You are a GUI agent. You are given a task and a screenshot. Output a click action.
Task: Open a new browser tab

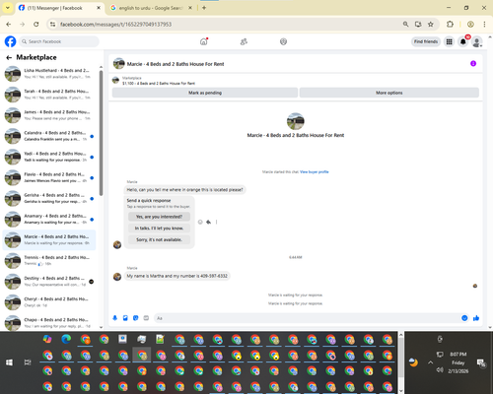point(204,8)
